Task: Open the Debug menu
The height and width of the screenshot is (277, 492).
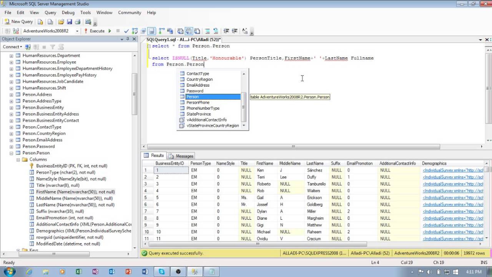Action: coord(68,13)
